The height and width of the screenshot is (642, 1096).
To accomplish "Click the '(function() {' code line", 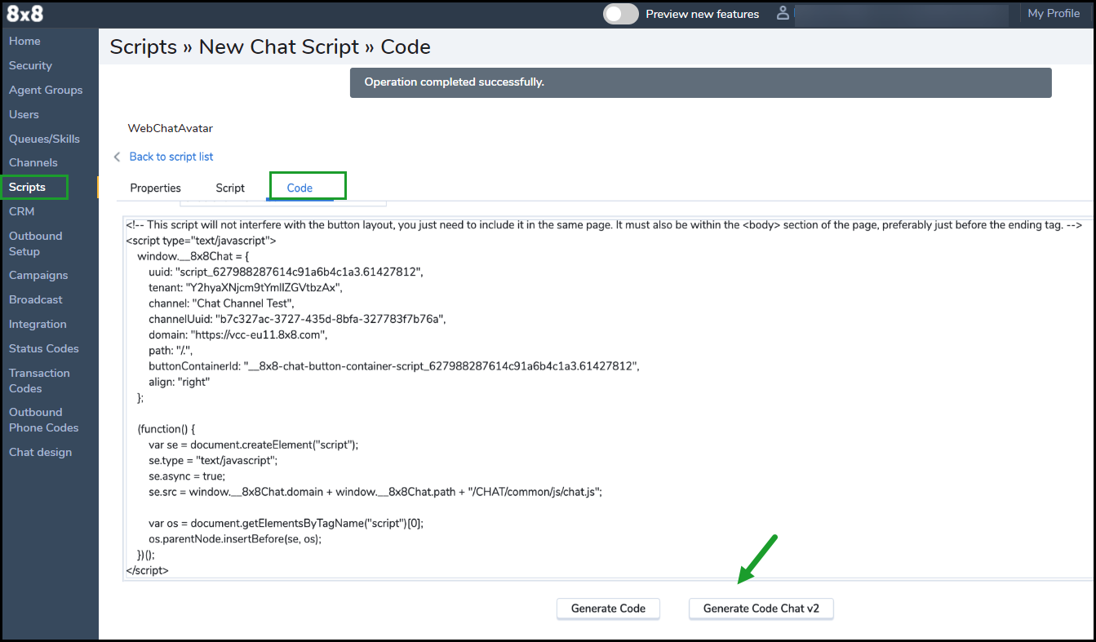I will (166, 428).
